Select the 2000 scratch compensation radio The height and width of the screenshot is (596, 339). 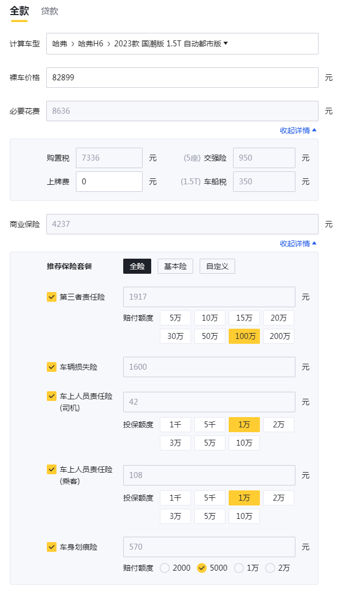[x=165, y=568]
